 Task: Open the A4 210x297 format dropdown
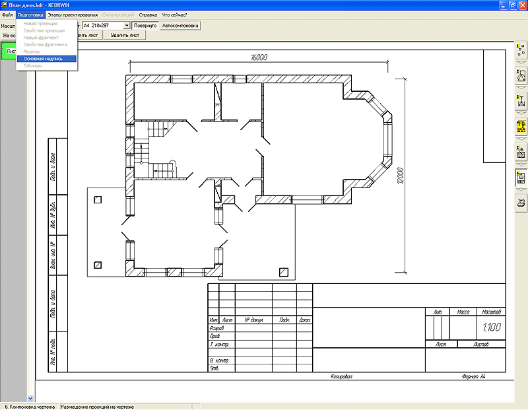[x=127, y=26]
